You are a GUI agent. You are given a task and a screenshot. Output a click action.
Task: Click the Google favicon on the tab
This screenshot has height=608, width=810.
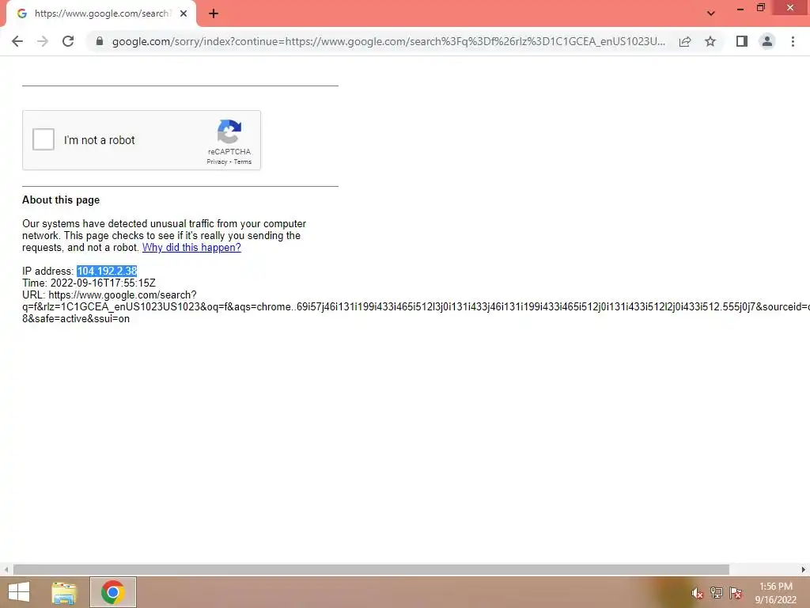pos(21,13)
